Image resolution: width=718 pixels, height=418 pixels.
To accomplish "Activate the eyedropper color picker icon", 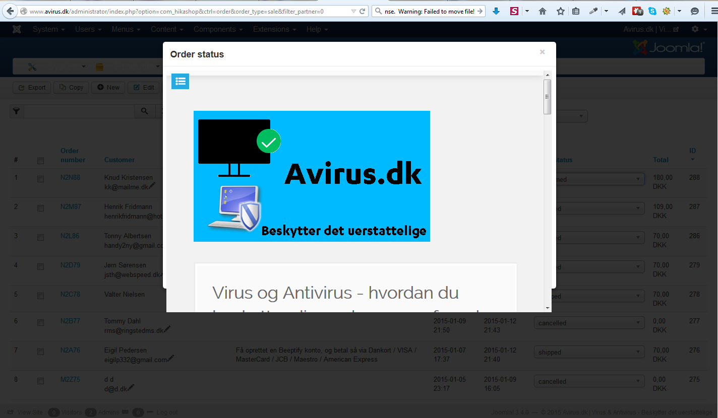I will point(594,11).
